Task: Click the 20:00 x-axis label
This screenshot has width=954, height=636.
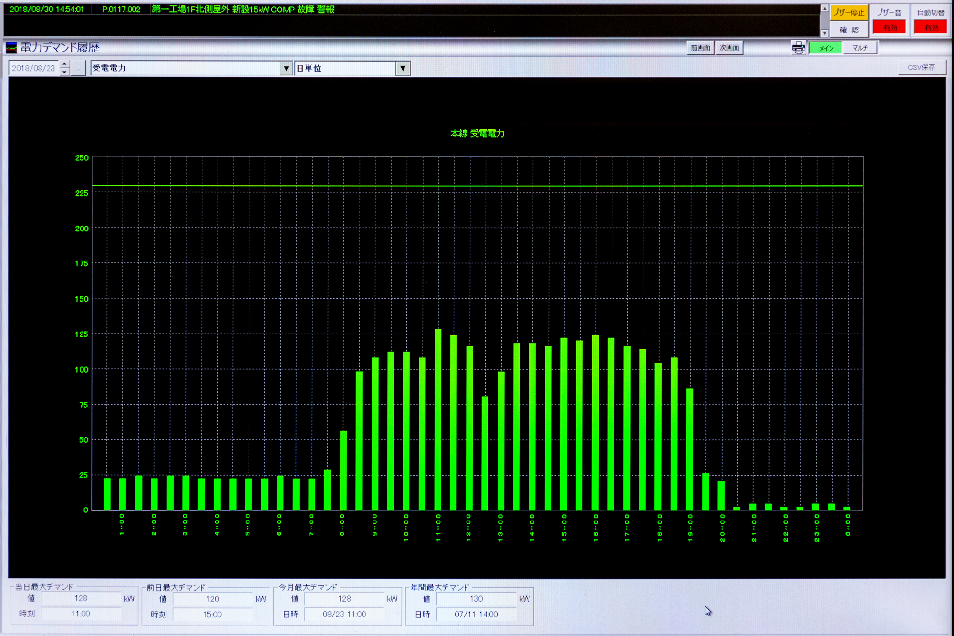Action: coord(722,528)
